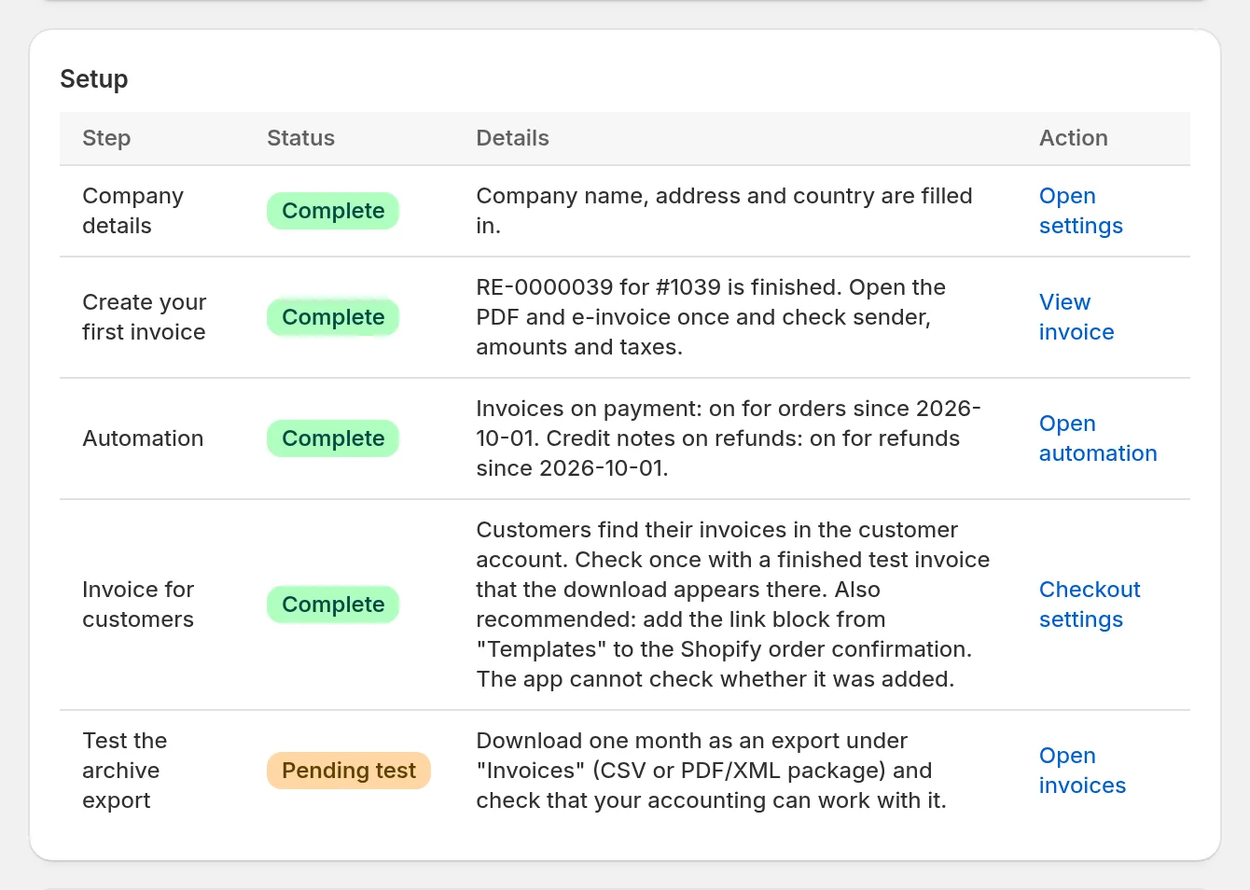Click the 'Test the archive export' step name
The width and height of the screenshot is (1250, 890).
125,771
